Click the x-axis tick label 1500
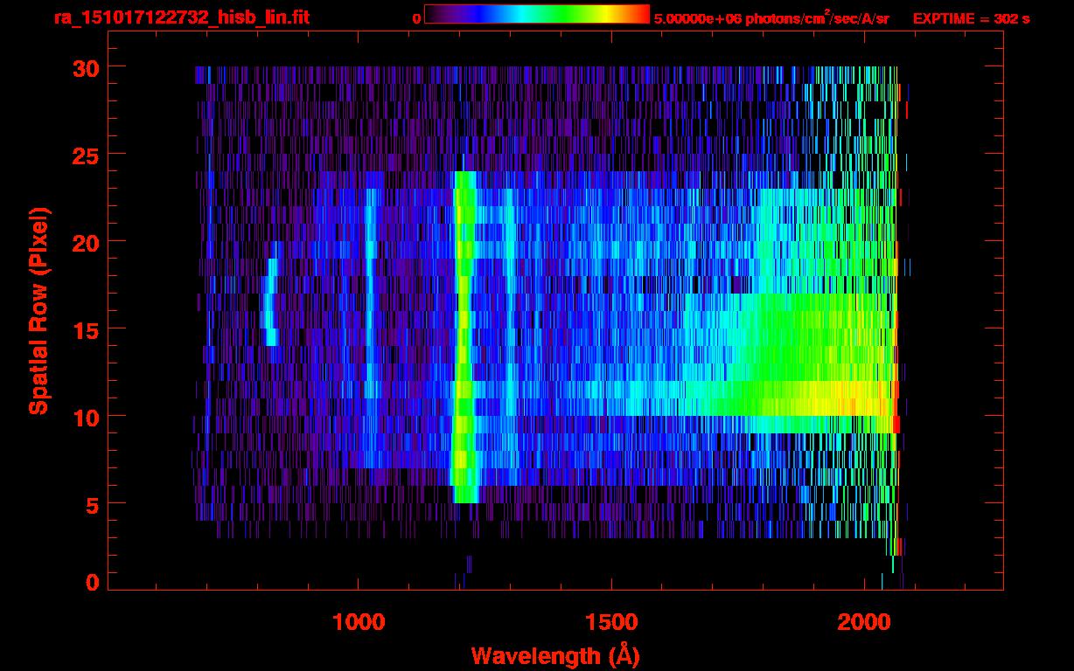 (x=610, y=621)
